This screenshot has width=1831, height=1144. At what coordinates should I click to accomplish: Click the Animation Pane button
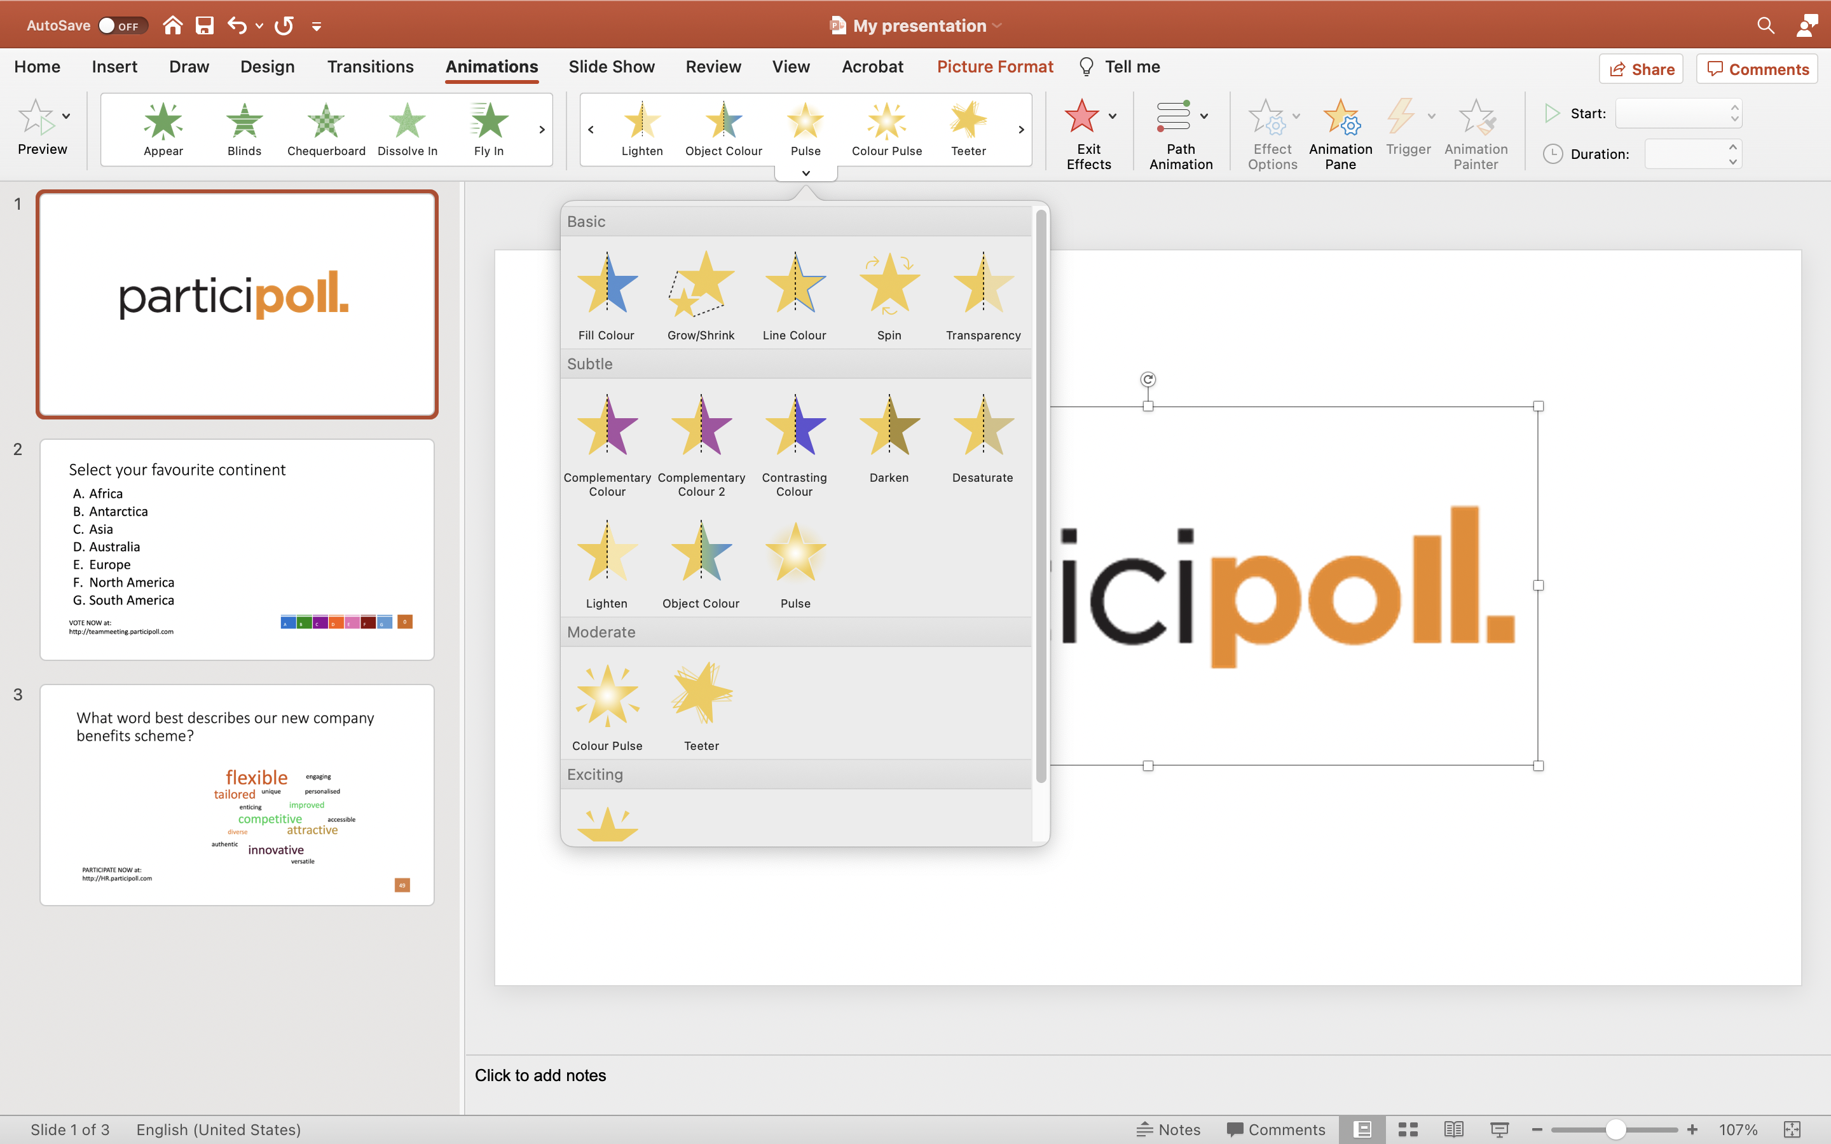(1341, 132)
